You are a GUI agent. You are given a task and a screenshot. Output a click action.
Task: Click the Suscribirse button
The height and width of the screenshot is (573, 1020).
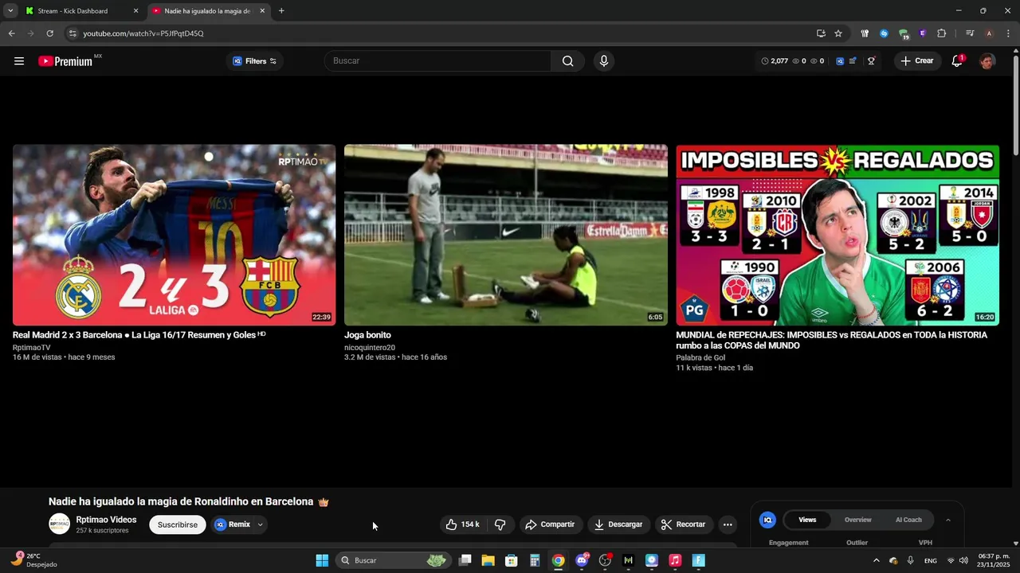[x=178, y=524]
